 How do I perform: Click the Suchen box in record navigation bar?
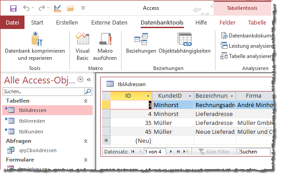pos(254,152)
